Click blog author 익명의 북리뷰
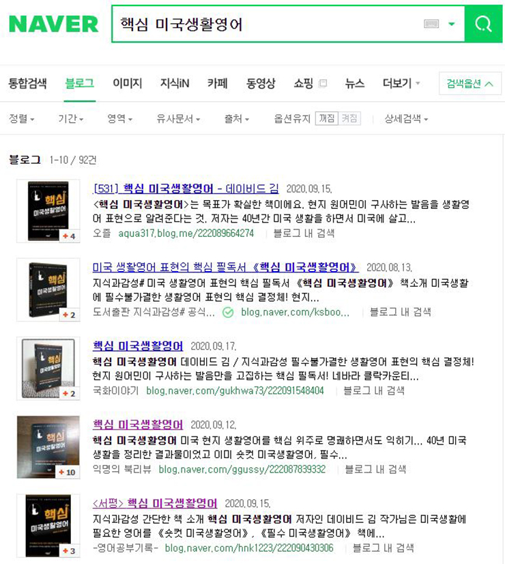 coord(122,469)
